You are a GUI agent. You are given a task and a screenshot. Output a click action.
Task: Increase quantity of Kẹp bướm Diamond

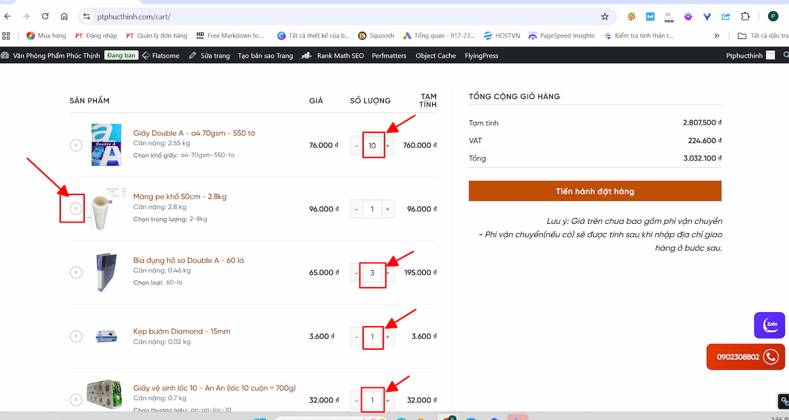coord(388,337)
